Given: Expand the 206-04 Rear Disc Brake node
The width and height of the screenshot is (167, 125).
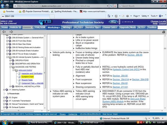Looking at the screenshot, I should point(7,44).
